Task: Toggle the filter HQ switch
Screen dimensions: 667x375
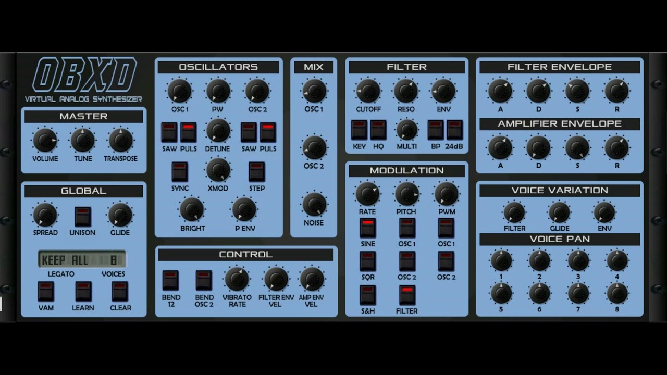Action: [378, 130]
